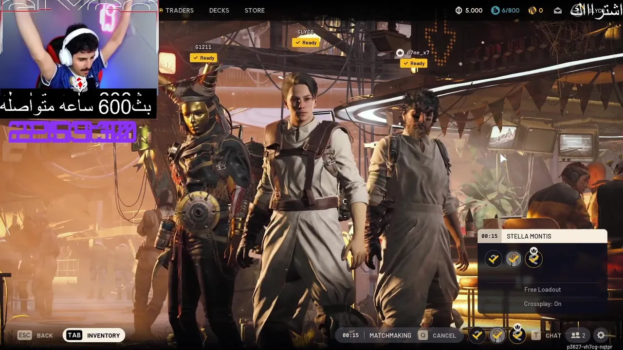Screen dimensions: 623x350
Task: Click the Ready badge under GLYCO nametag
Action: (306, 43)
